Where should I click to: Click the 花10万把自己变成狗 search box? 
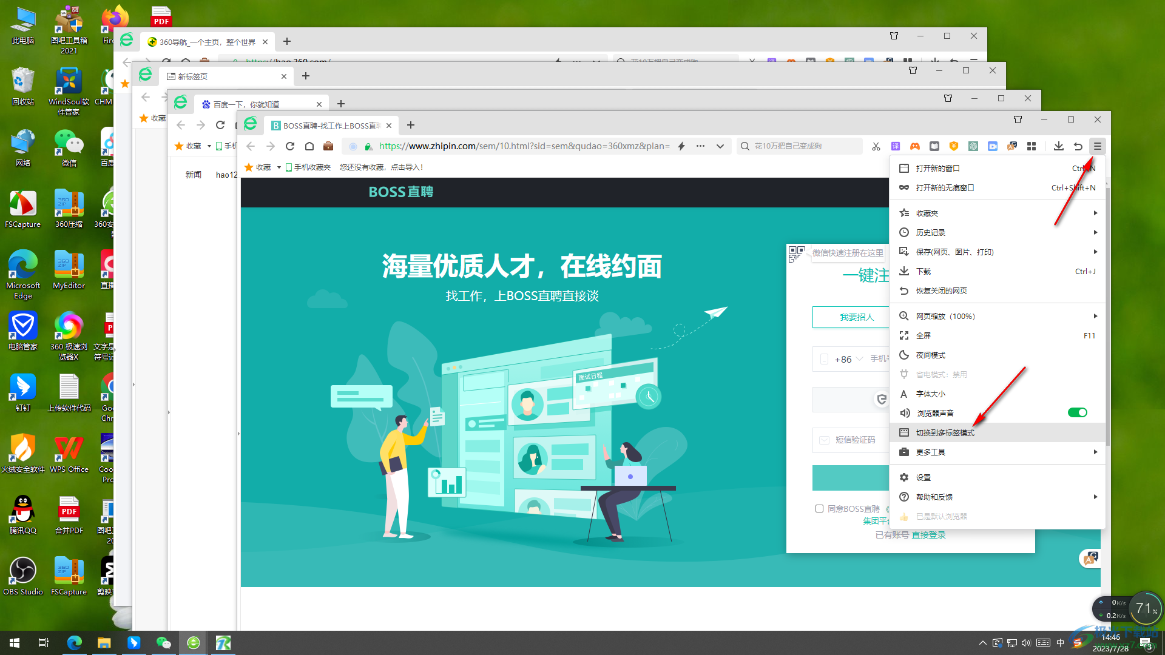click(x=800, y=146)
